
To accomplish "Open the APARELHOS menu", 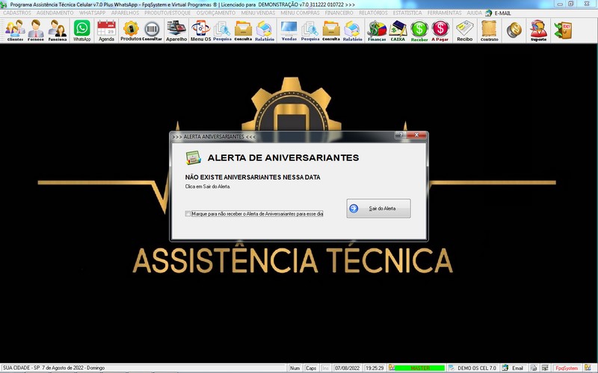I will point(125,13).
